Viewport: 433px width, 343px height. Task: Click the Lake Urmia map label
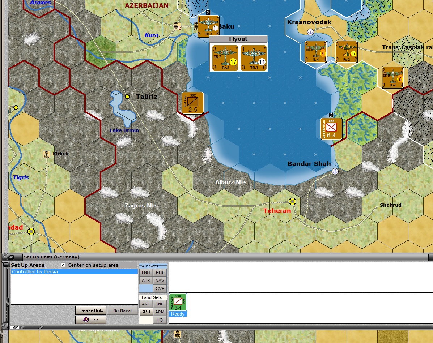pyautogui.click(x=124, y=130)
